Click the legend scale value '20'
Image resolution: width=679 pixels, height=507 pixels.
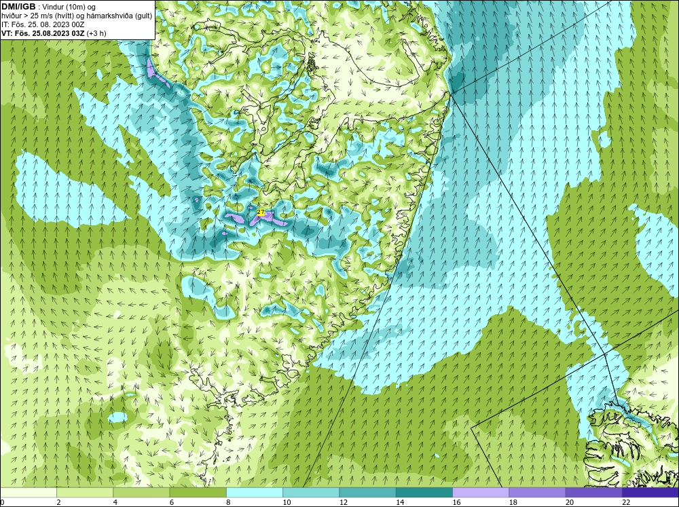570,502
